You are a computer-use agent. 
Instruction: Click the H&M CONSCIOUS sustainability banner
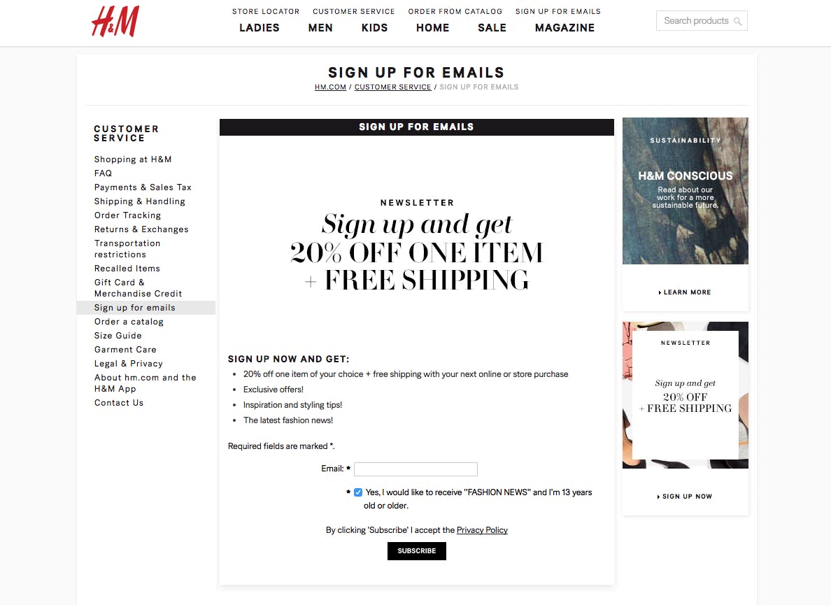[x=685, y=190]
